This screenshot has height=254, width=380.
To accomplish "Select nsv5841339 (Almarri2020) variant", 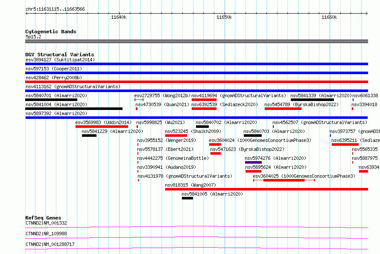I will tap(321, 95).
